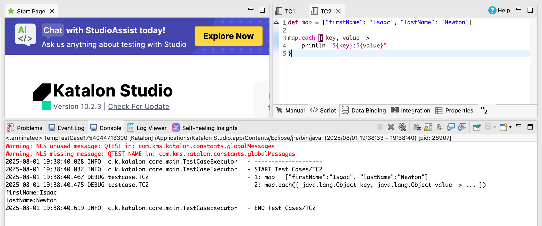Open the Self-healing Insights tab
This screenshot has width=542, height=226.
point(205,128)
